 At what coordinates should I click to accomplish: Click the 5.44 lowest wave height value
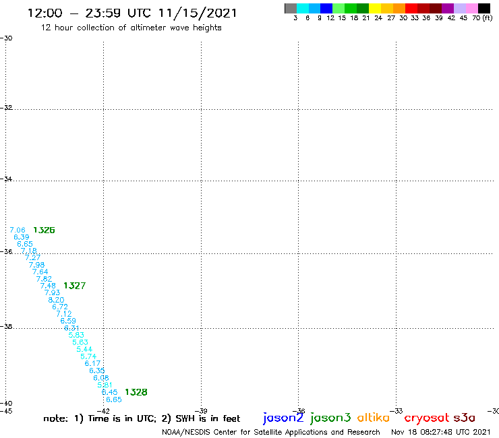(84, 350)
